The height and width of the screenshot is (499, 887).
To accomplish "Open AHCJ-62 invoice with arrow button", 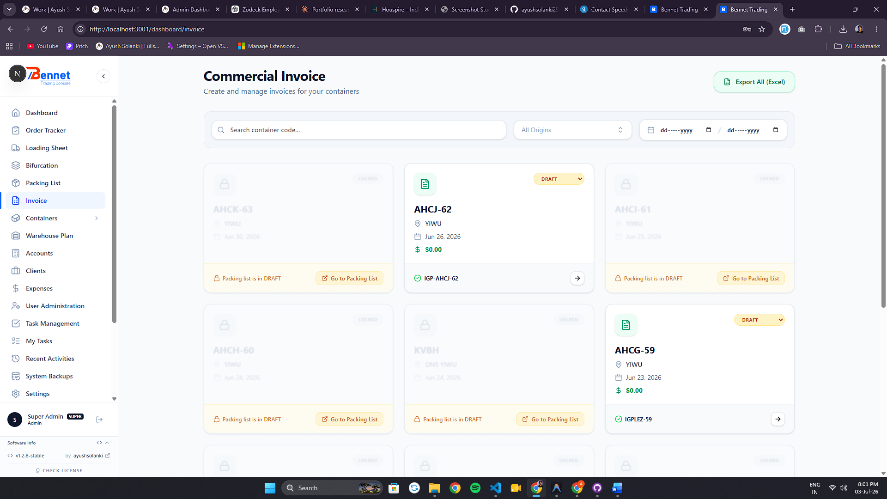I will point(577,278).
